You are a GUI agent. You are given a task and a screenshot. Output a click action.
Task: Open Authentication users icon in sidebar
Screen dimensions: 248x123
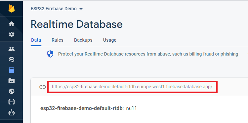pyautogui.click(x=12, y=49)
